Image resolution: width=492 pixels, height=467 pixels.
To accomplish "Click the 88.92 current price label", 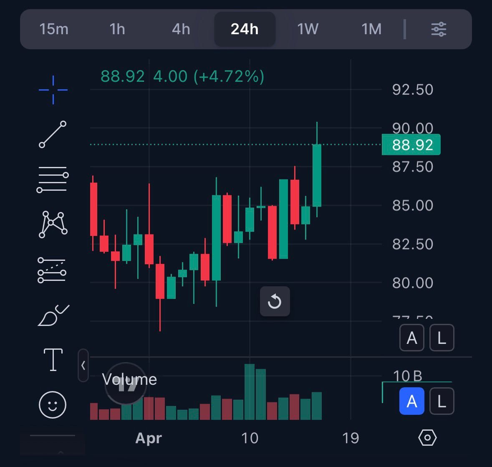I will (411, 145).
